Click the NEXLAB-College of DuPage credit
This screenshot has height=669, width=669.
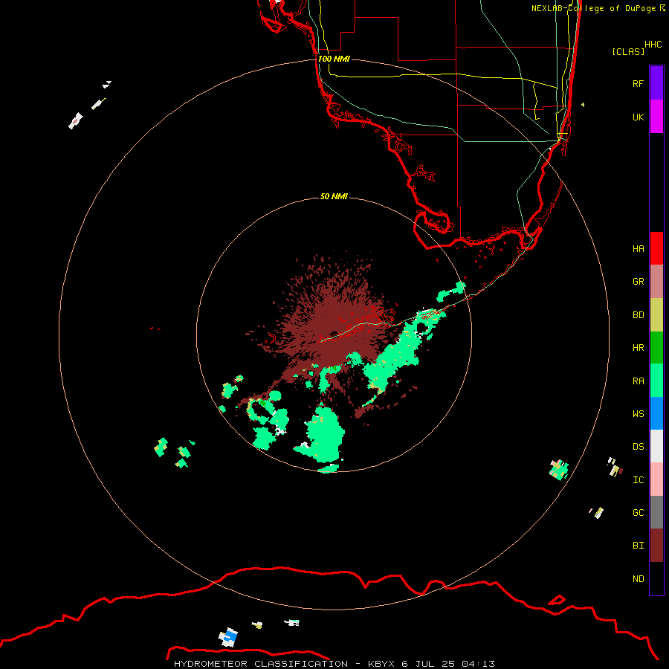[x=598, y=8]
